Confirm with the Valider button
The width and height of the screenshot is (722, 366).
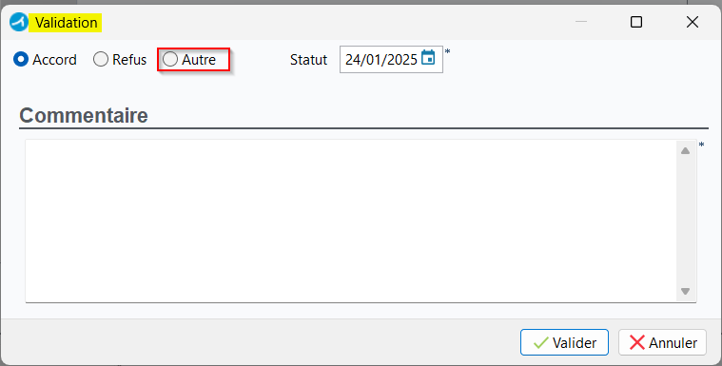(x=564, y=342)
